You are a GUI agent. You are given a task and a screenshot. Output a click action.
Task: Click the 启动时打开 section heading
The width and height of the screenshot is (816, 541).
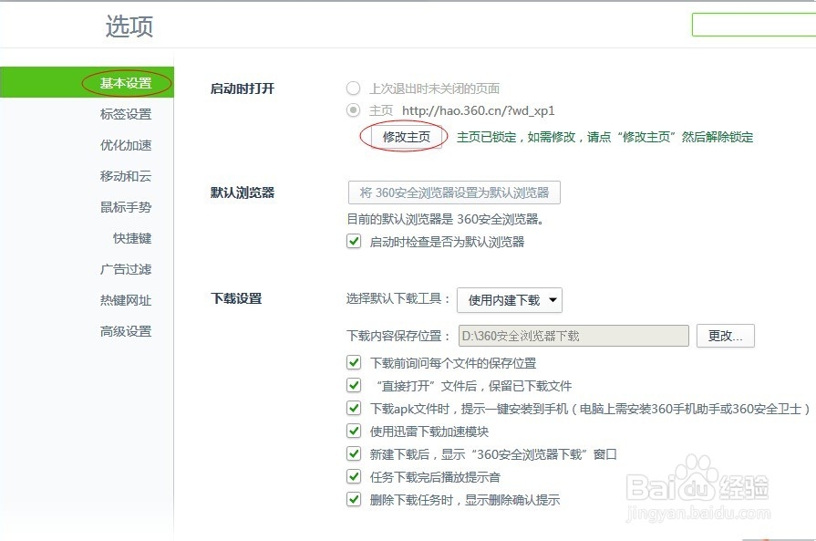[242, 88]
